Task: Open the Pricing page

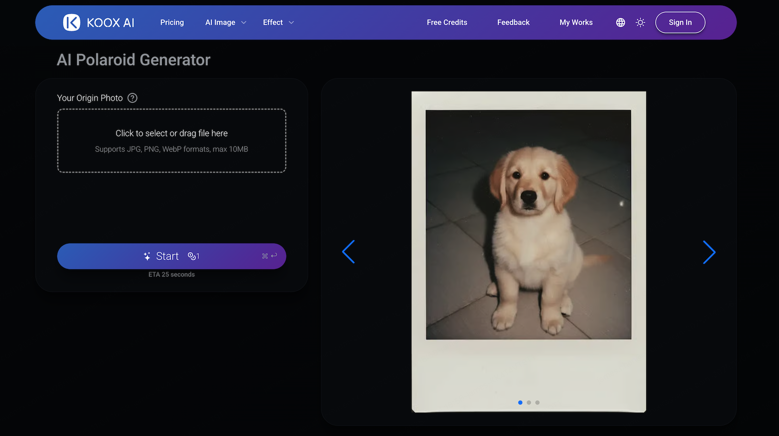Action: (x=172, y=22)
